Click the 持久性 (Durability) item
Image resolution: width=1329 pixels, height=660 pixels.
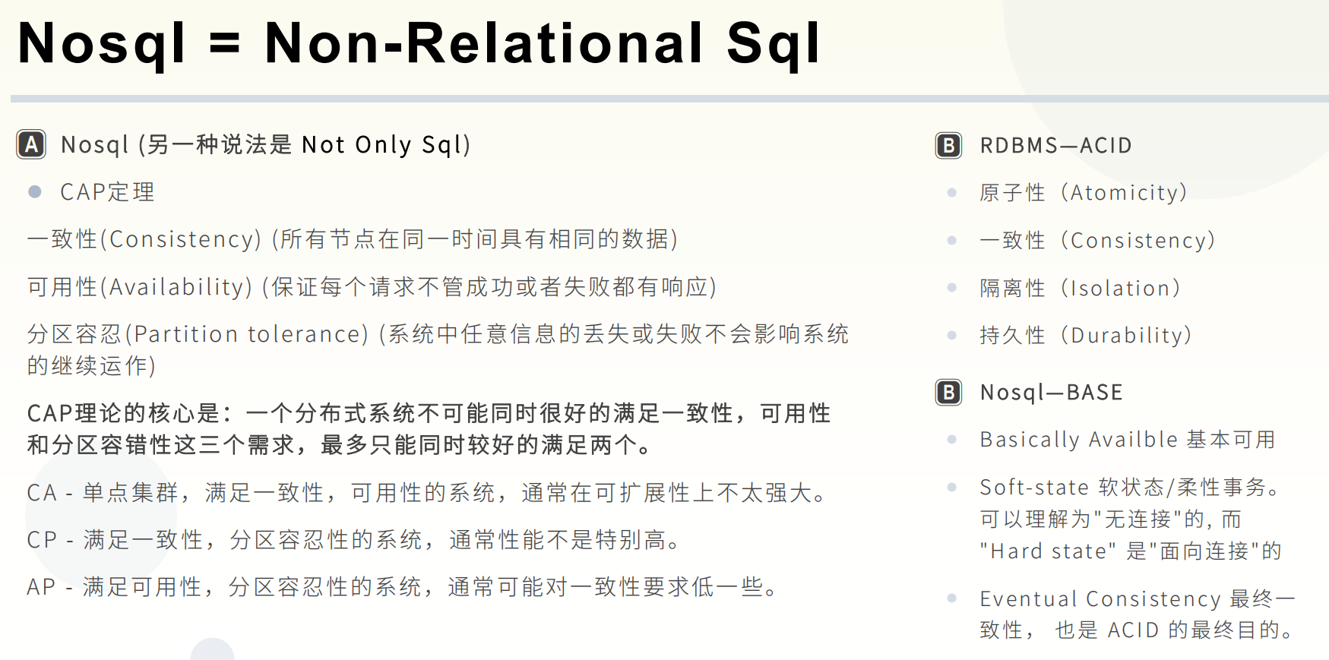(1086, 335)
